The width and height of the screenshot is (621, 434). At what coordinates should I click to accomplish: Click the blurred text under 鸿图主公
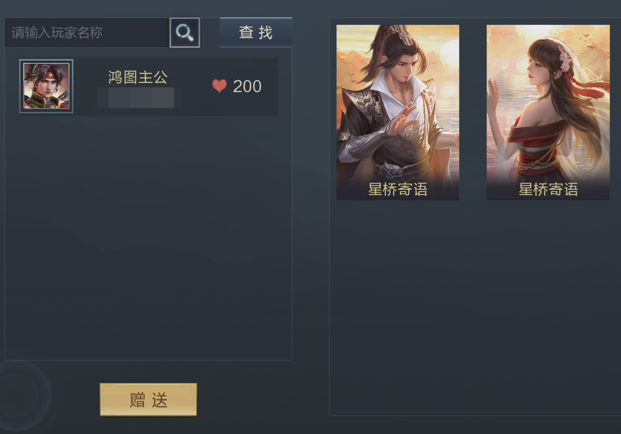point(139,98)
